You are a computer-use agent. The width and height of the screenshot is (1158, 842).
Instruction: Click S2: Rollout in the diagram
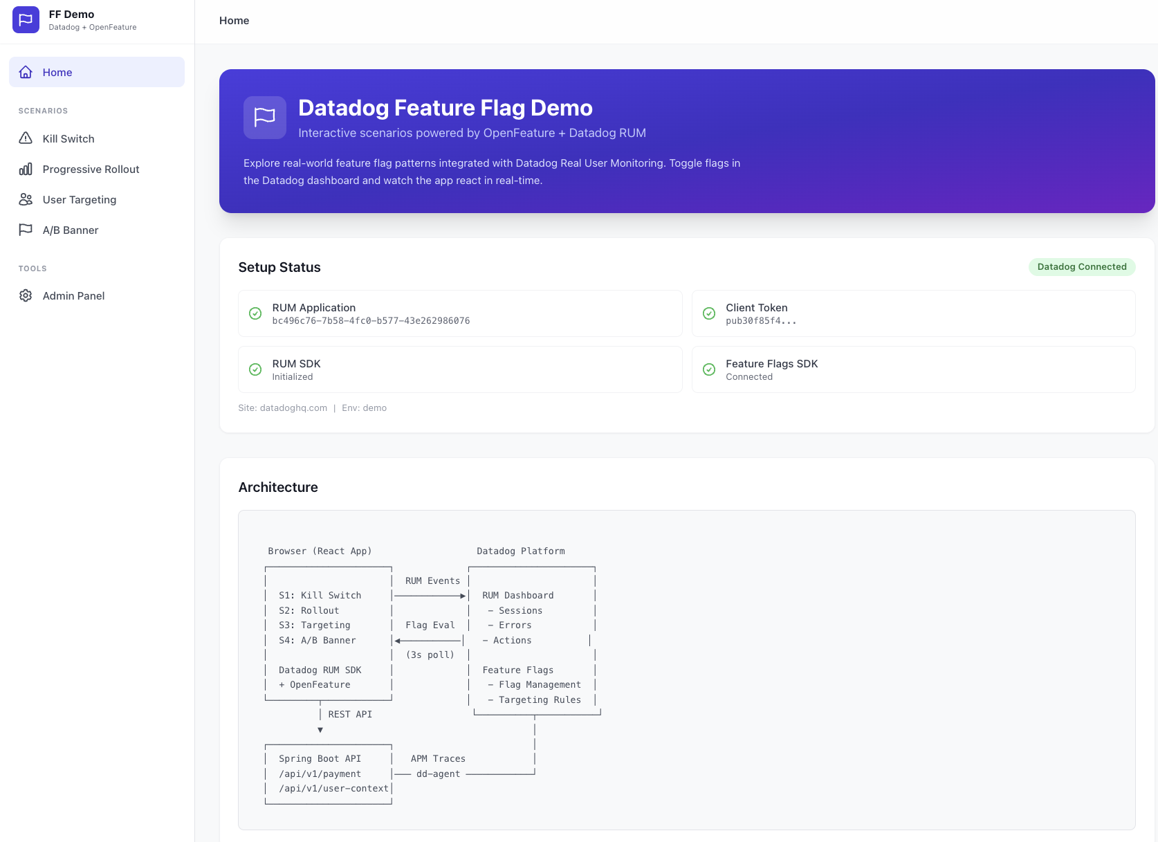309,611
